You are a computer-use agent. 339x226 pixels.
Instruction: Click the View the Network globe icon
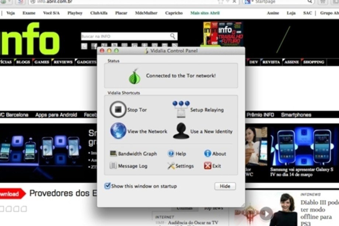click(x=118, y=131)
